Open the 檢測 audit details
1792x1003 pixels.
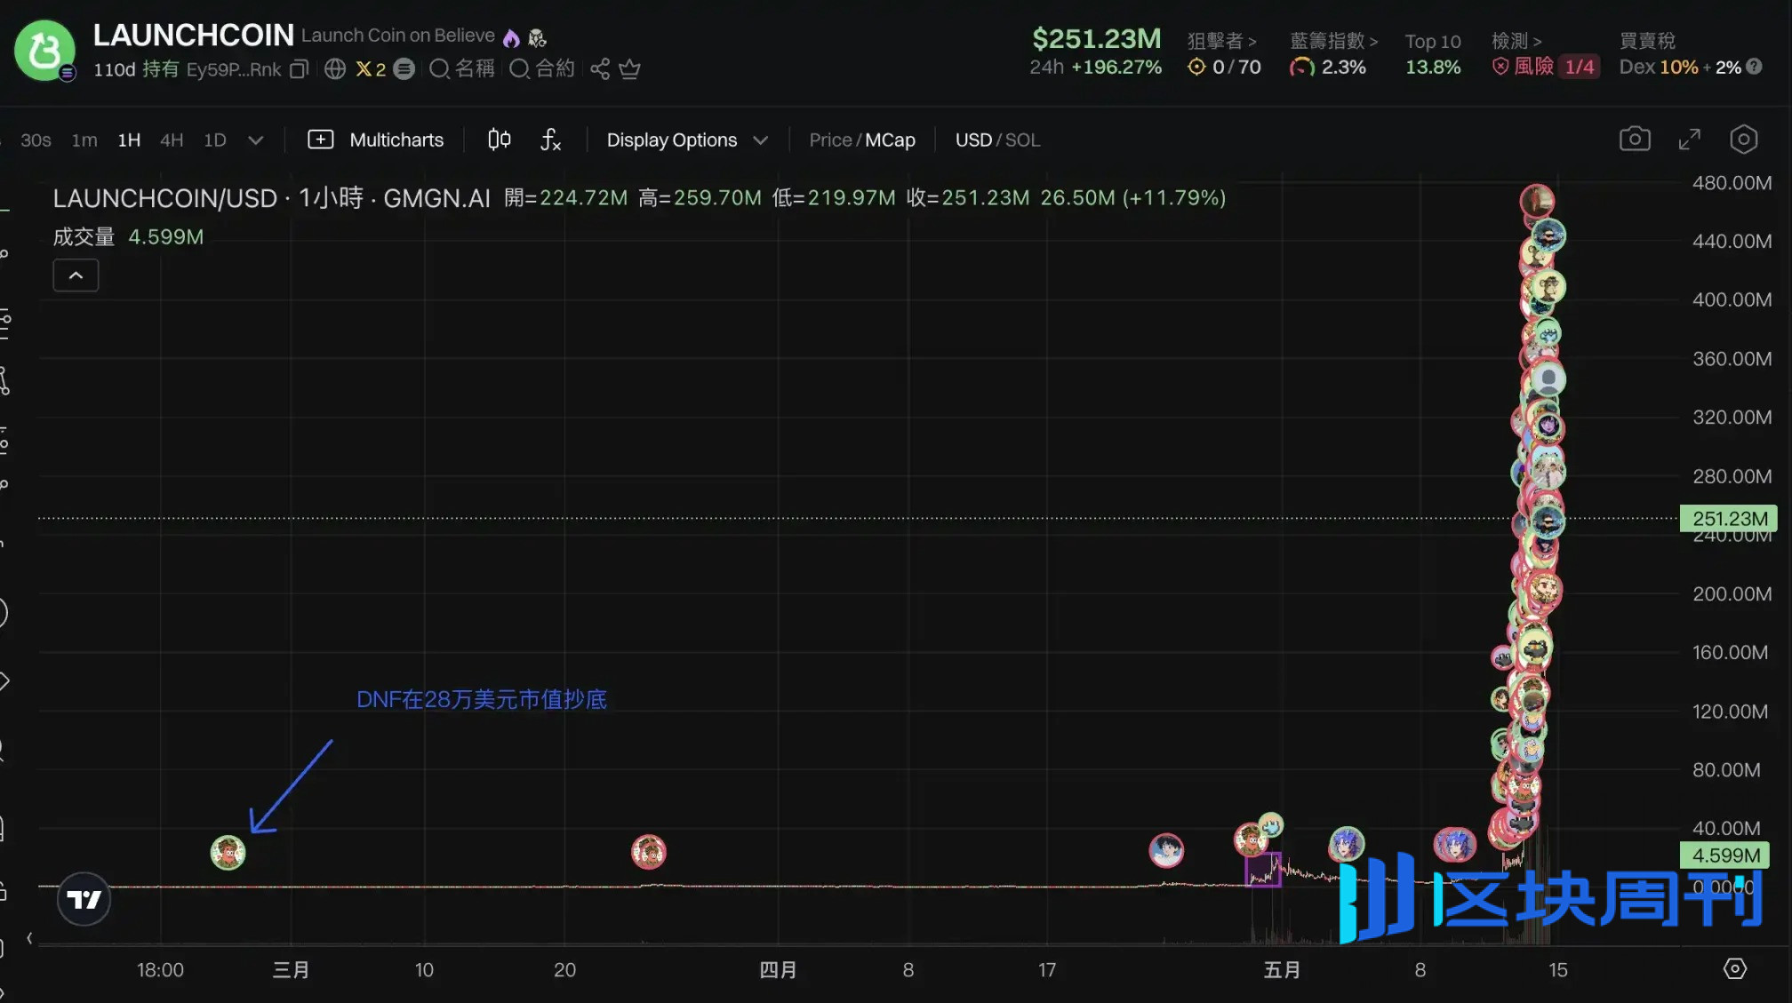1516,41
